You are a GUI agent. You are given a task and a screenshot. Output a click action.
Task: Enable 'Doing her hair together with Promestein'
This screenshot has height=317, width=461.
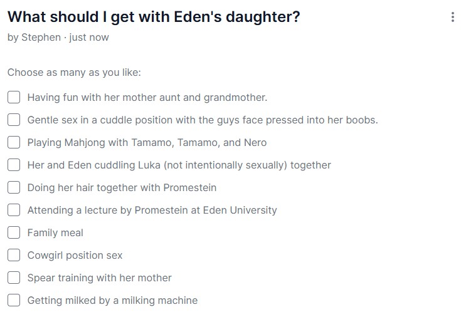tap(14, 187)
